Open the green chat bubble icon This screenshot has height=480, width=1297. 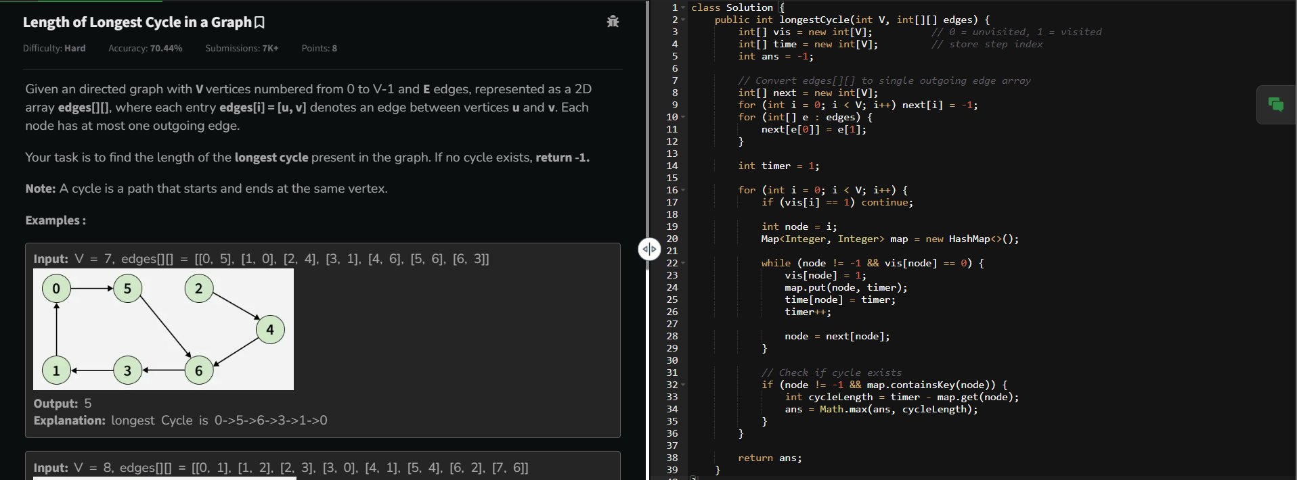[1275, 105]
